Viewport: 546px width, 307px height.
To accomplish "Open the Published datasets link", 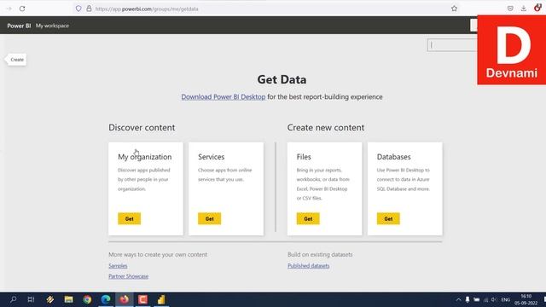I will (x=308, y=265).
